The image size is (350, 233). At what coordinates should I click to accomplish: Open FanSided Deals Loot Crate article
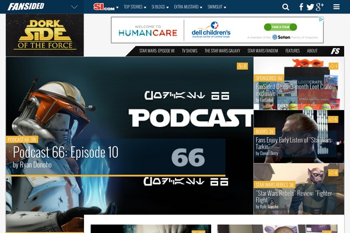click(x=293, y=90)
